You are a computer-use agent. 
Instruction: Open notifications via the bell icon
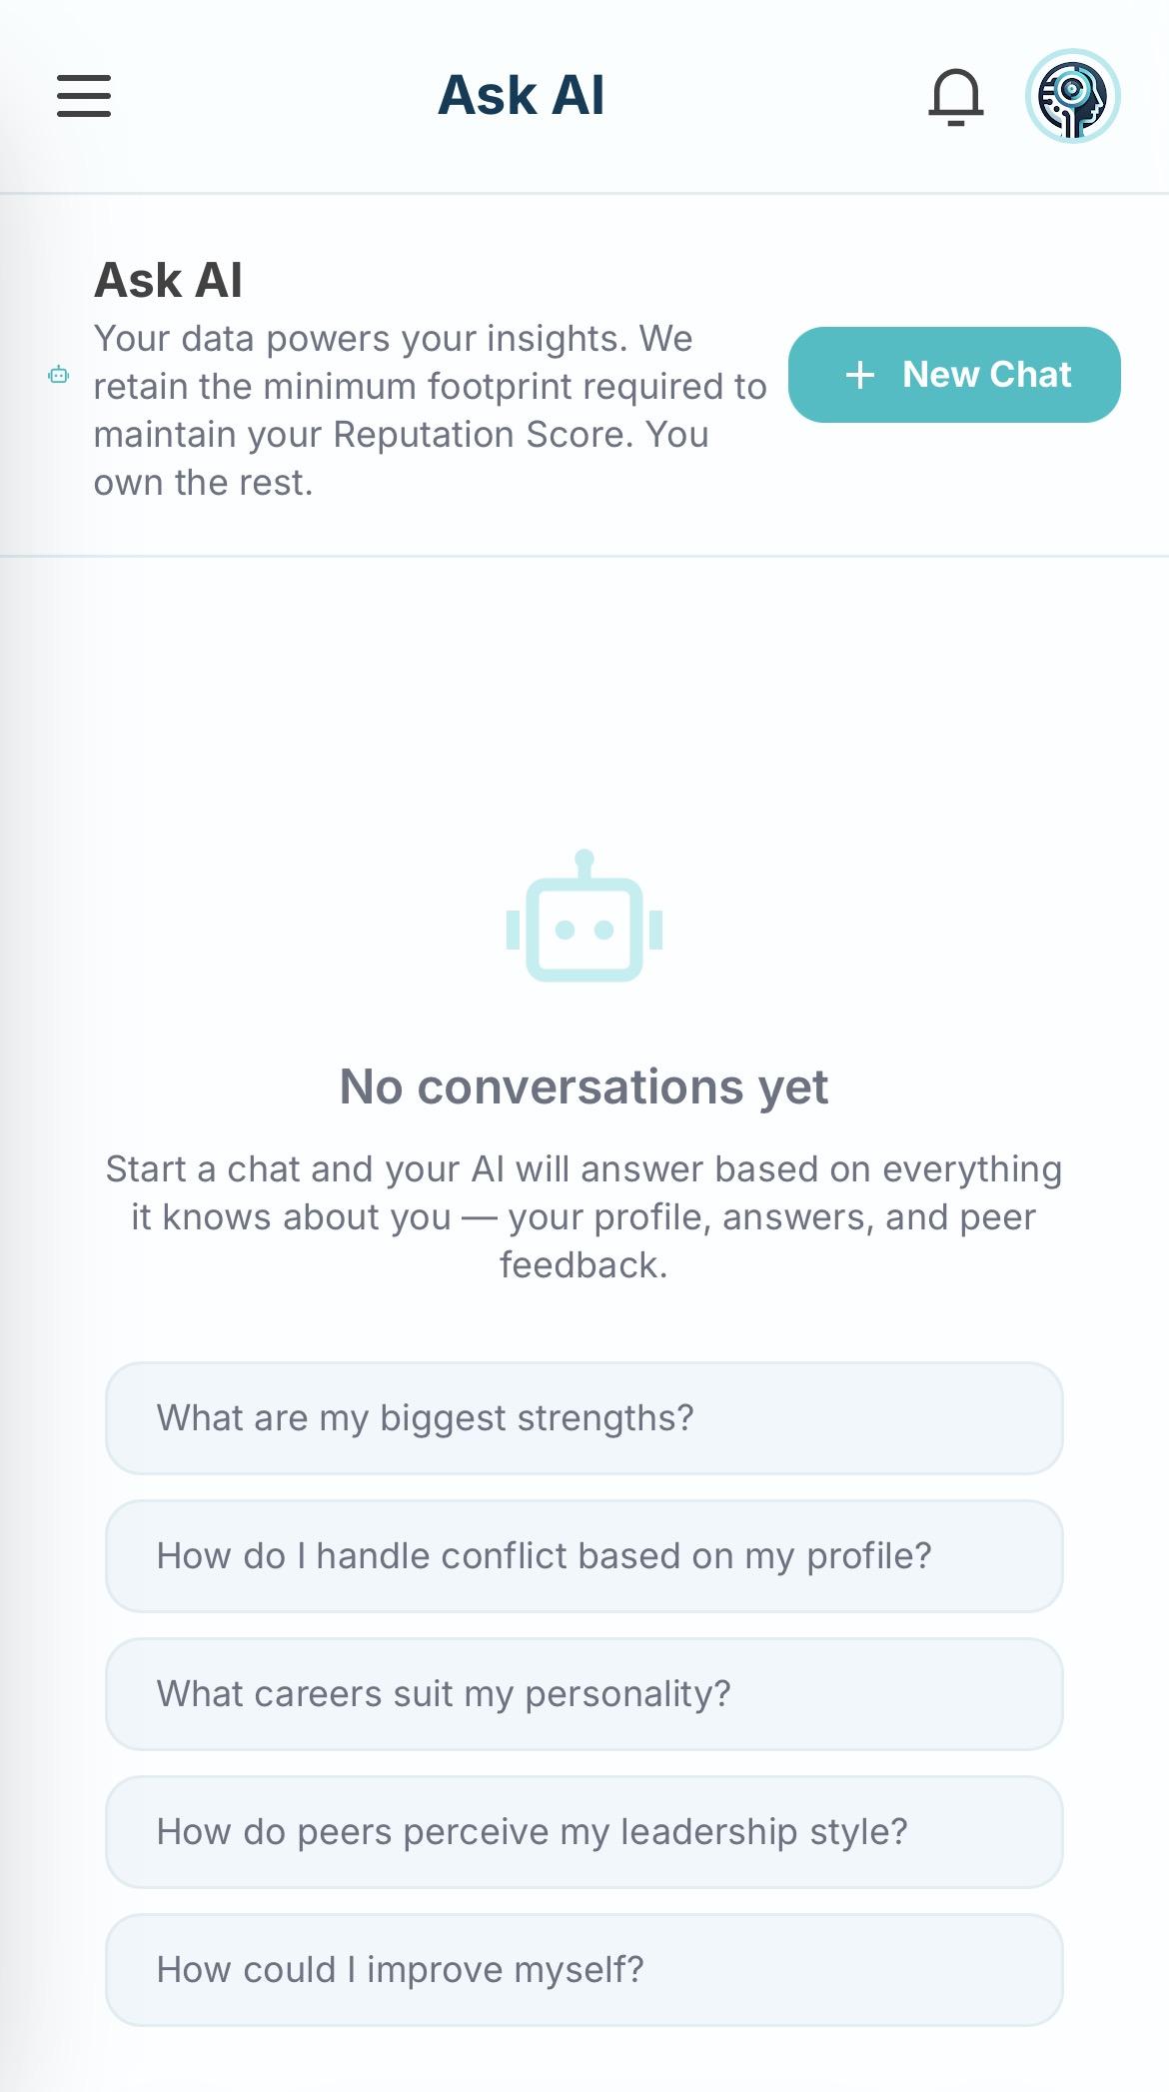point(955,97)
